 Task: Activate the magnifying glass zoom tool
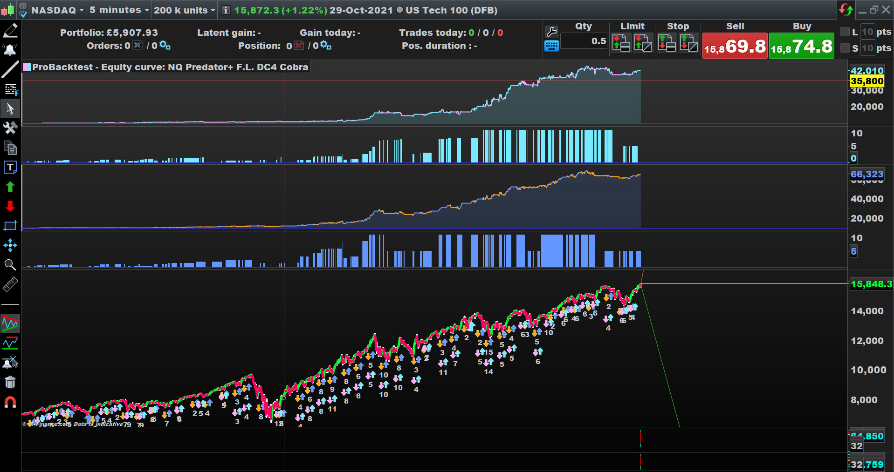pos(10,265)
